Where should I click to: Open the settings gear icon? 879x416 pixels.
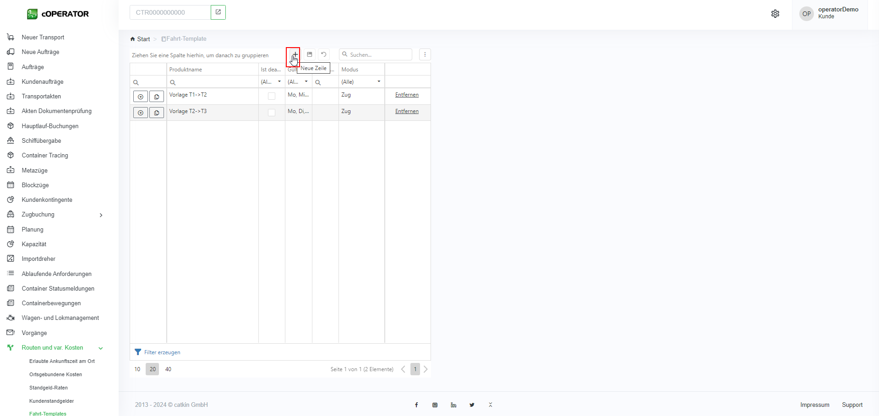[775, 14]
